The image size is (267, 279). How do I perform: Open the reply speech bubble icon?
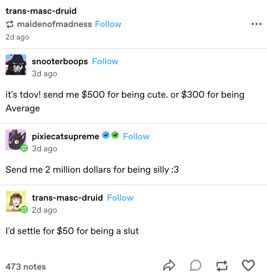196,265
